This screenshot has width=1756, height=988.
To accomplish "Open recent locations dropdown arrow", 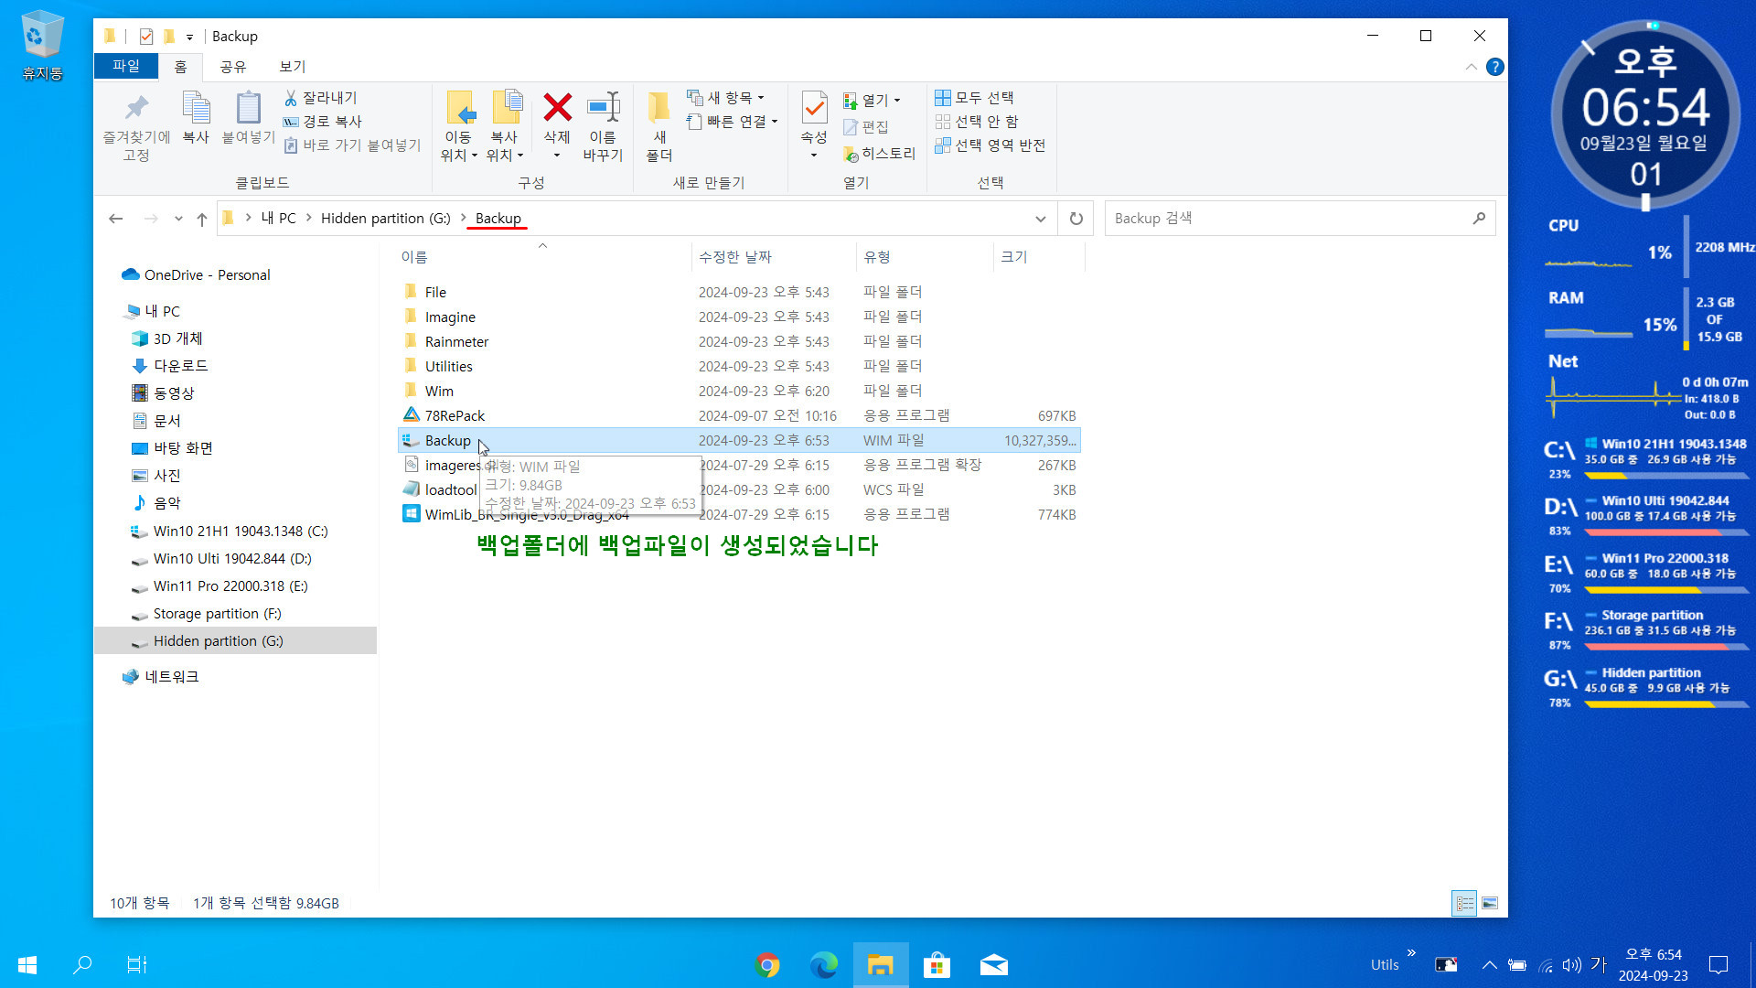I will pos(178,219).
